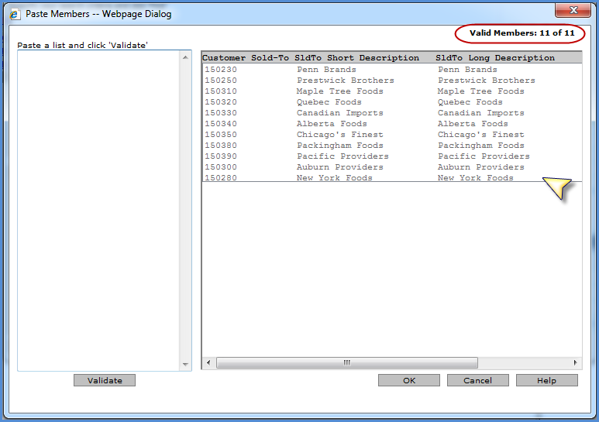599x422 pixels.
Task: Click the horizontal scrollbar thumb
Action: 347,362
